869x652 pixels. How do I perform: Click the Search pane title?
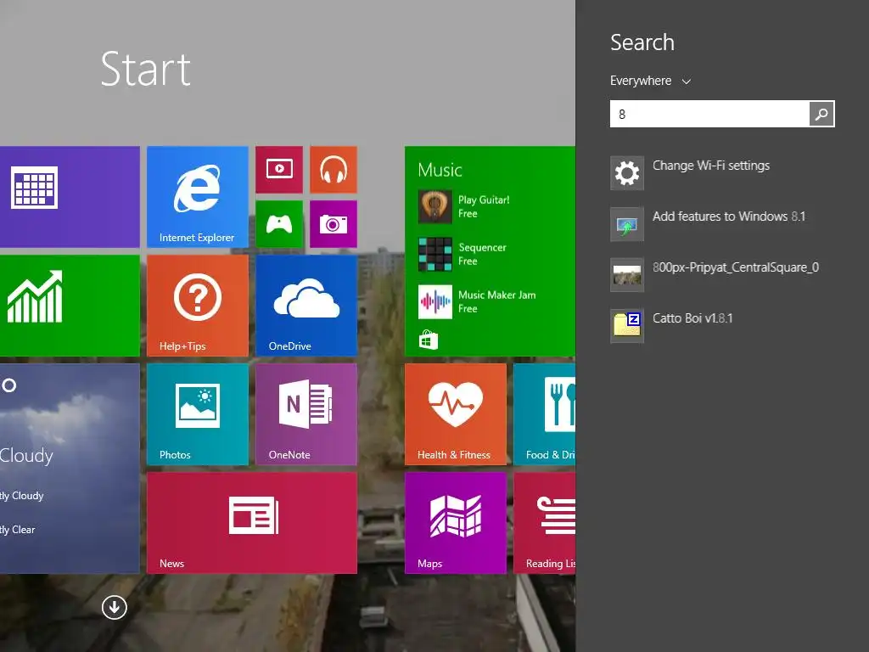coord(642,42)
